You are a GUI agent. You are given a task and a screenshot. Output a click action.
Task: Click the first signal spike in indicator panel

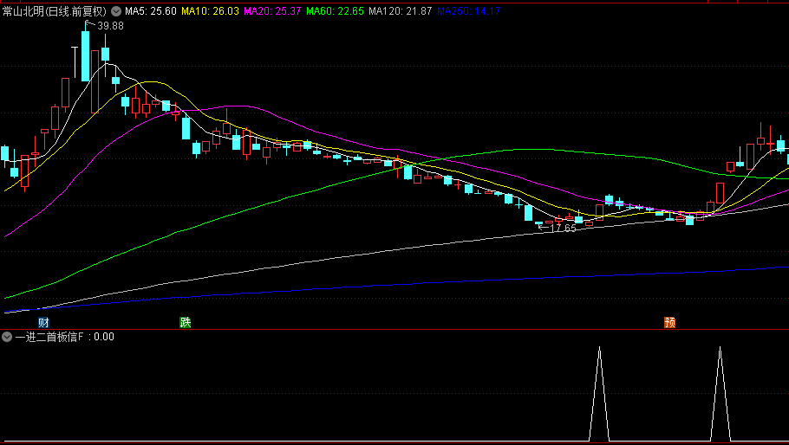[599, 394]
